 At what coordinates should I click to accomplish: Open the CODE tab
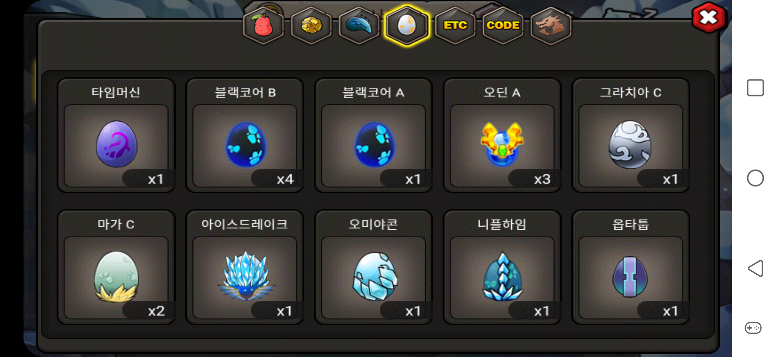click(x=503, y=25)
